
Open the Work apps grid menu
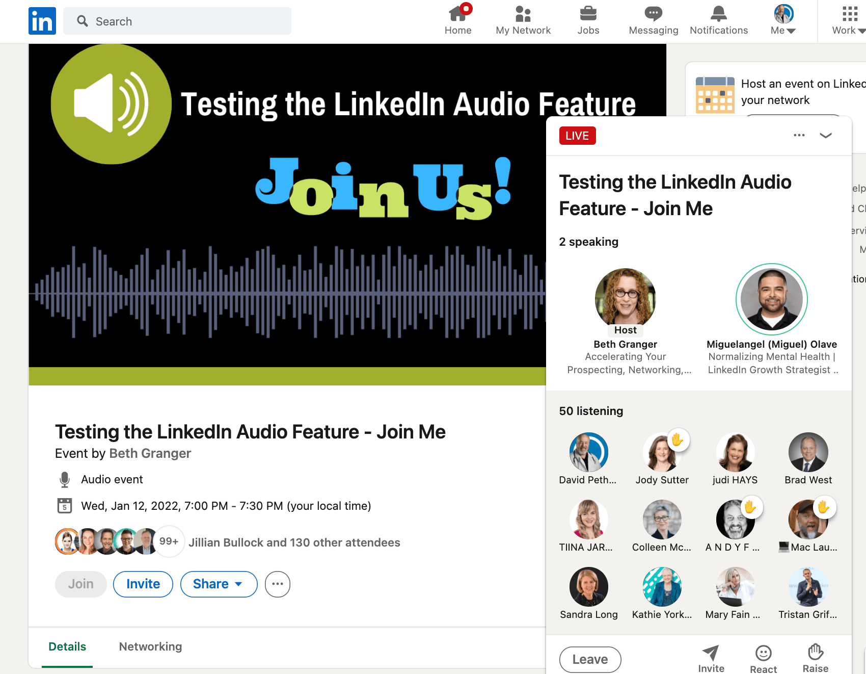tap(849, 20)
